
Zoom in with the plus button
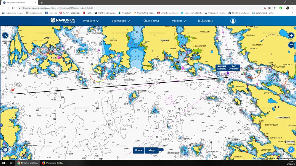(x=291, y=35)
